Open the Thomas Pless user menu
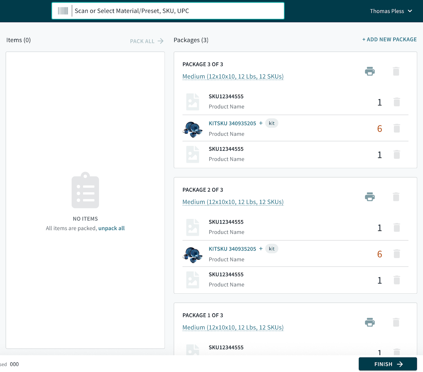 391,11
